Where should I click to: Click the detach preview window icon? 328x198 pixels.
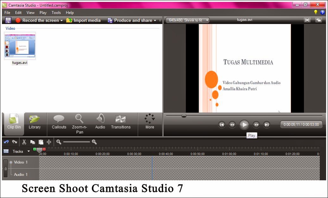coord(319,20)
